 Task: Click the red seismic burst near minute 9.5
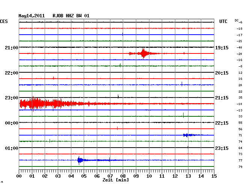[143, 54]
